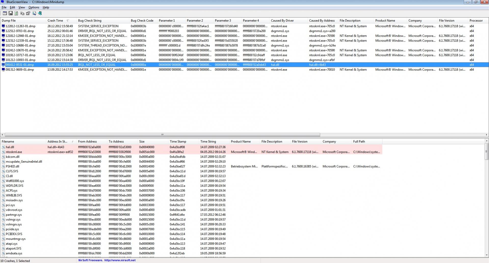
Task: Click file icon beside ACPI.sys
Action: click(3, 191)
